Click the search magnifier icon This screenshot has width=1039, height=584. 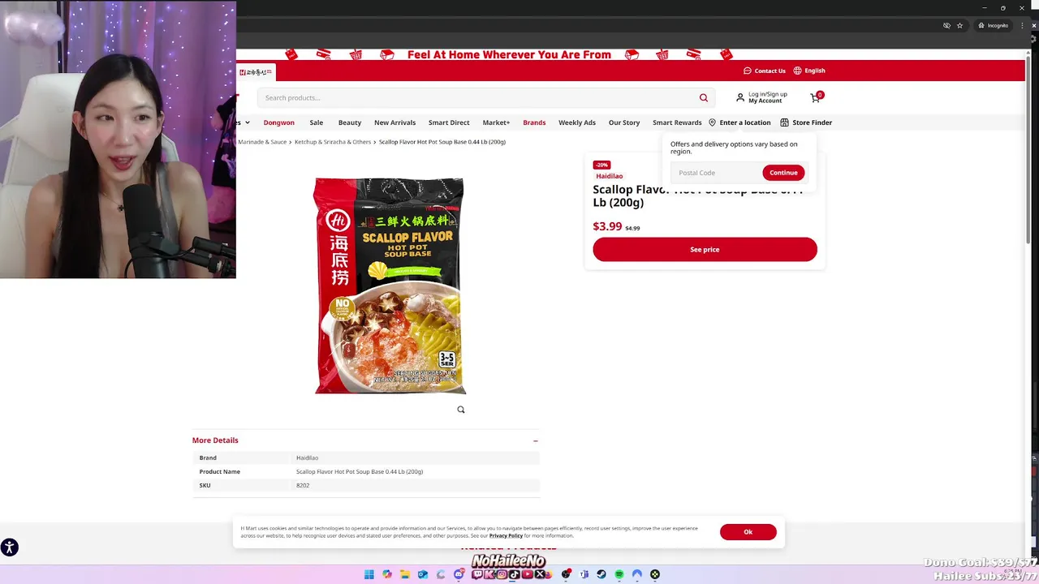[x=704, y=97]
